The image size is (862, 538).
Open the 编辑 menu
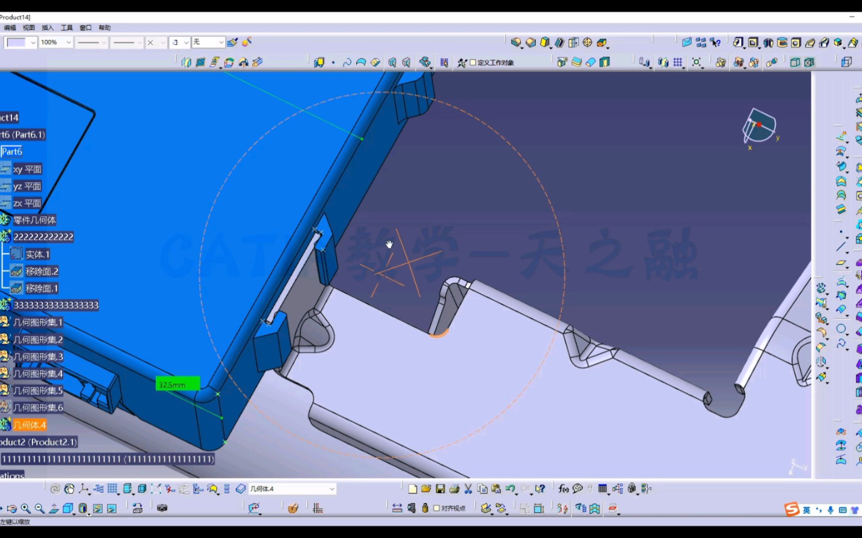point(10,28)
